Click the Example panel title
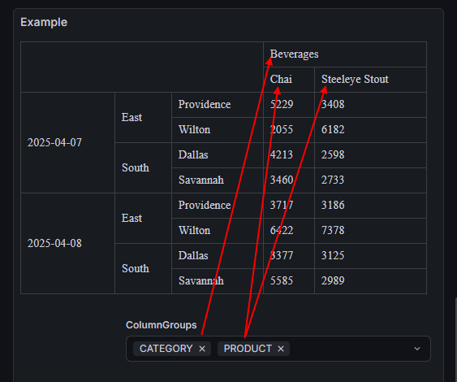457x382 pixels. (x=44, y=23)
